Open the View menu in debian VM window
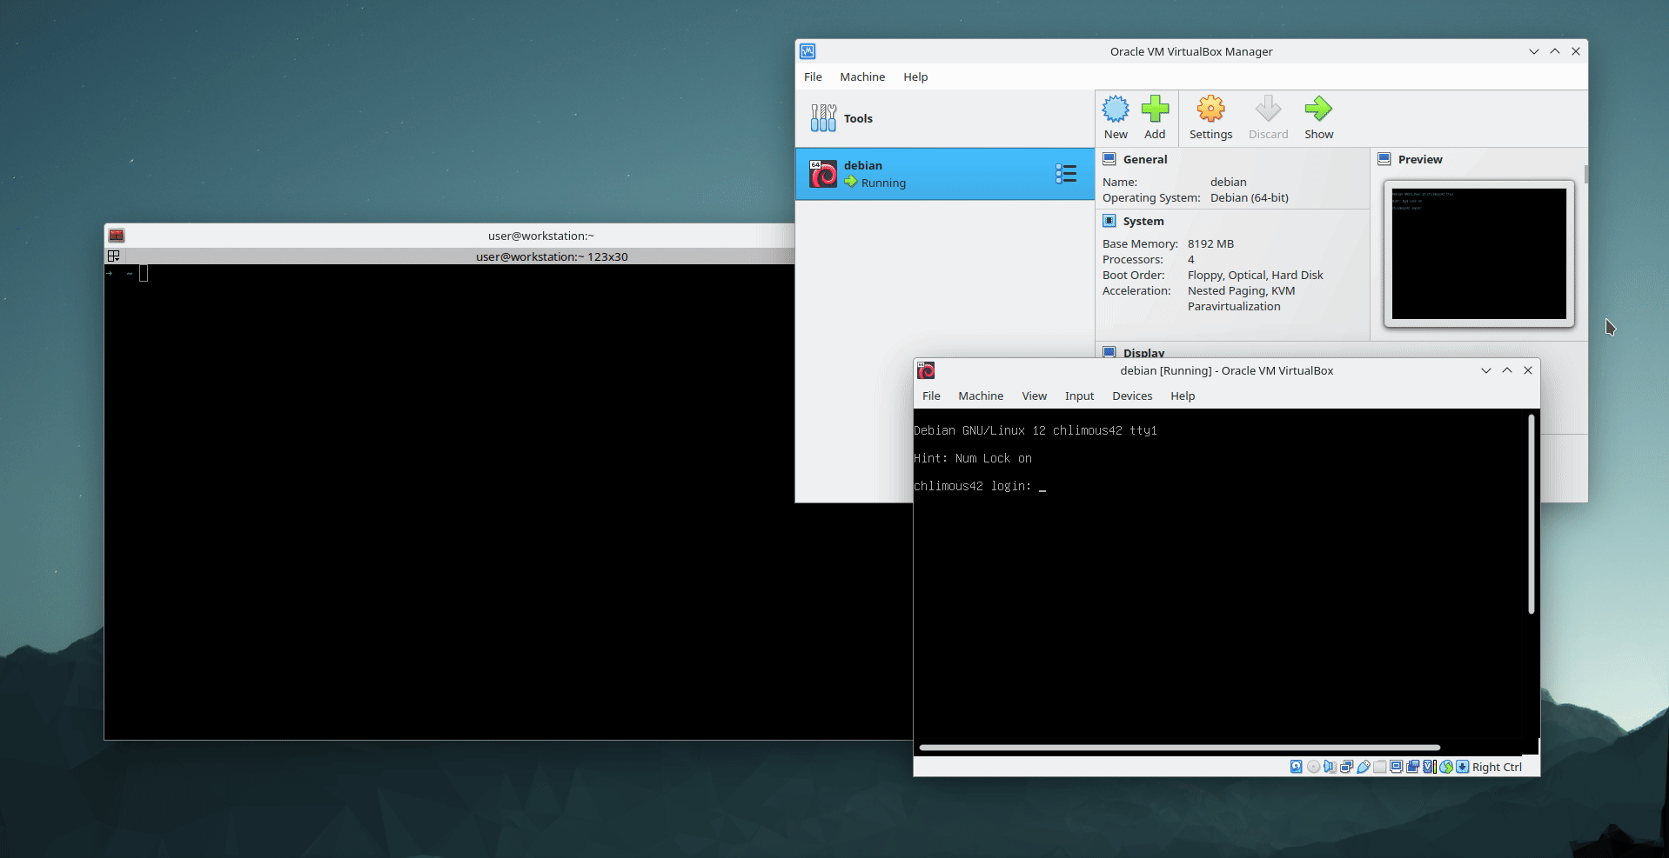 click(1034, 396)
